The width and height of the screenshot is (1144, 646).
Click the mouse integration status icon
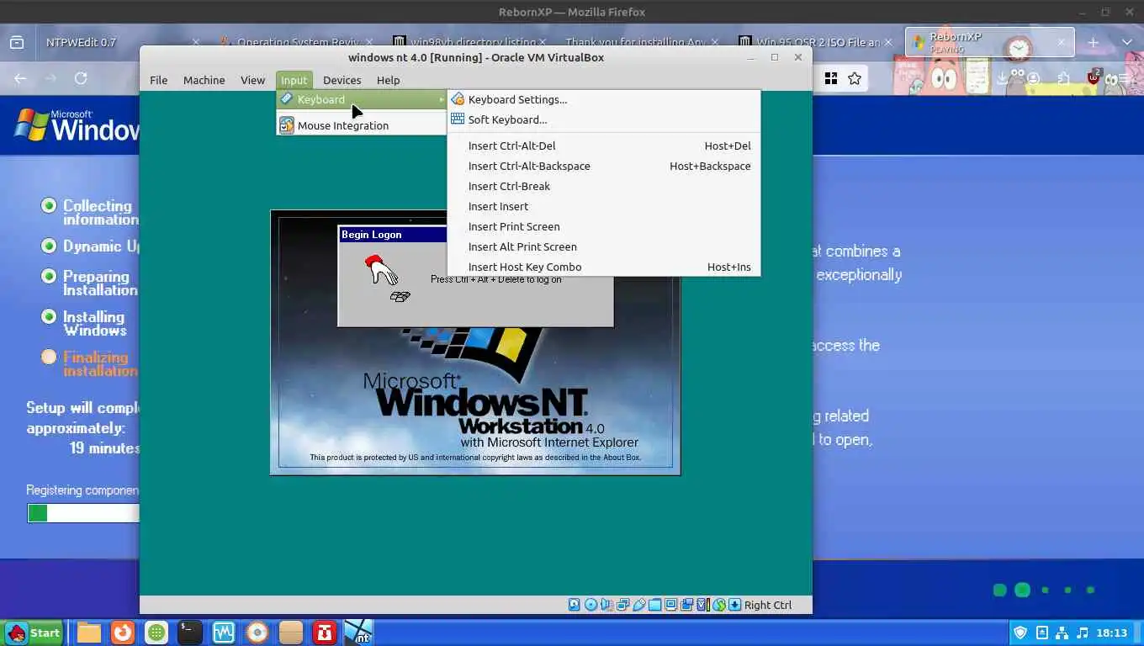[718, 604]
